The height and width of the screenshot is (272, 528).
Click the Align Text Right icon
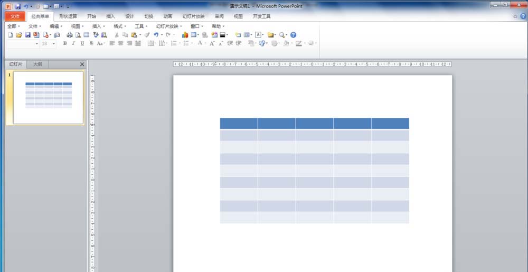pos(129,43)
